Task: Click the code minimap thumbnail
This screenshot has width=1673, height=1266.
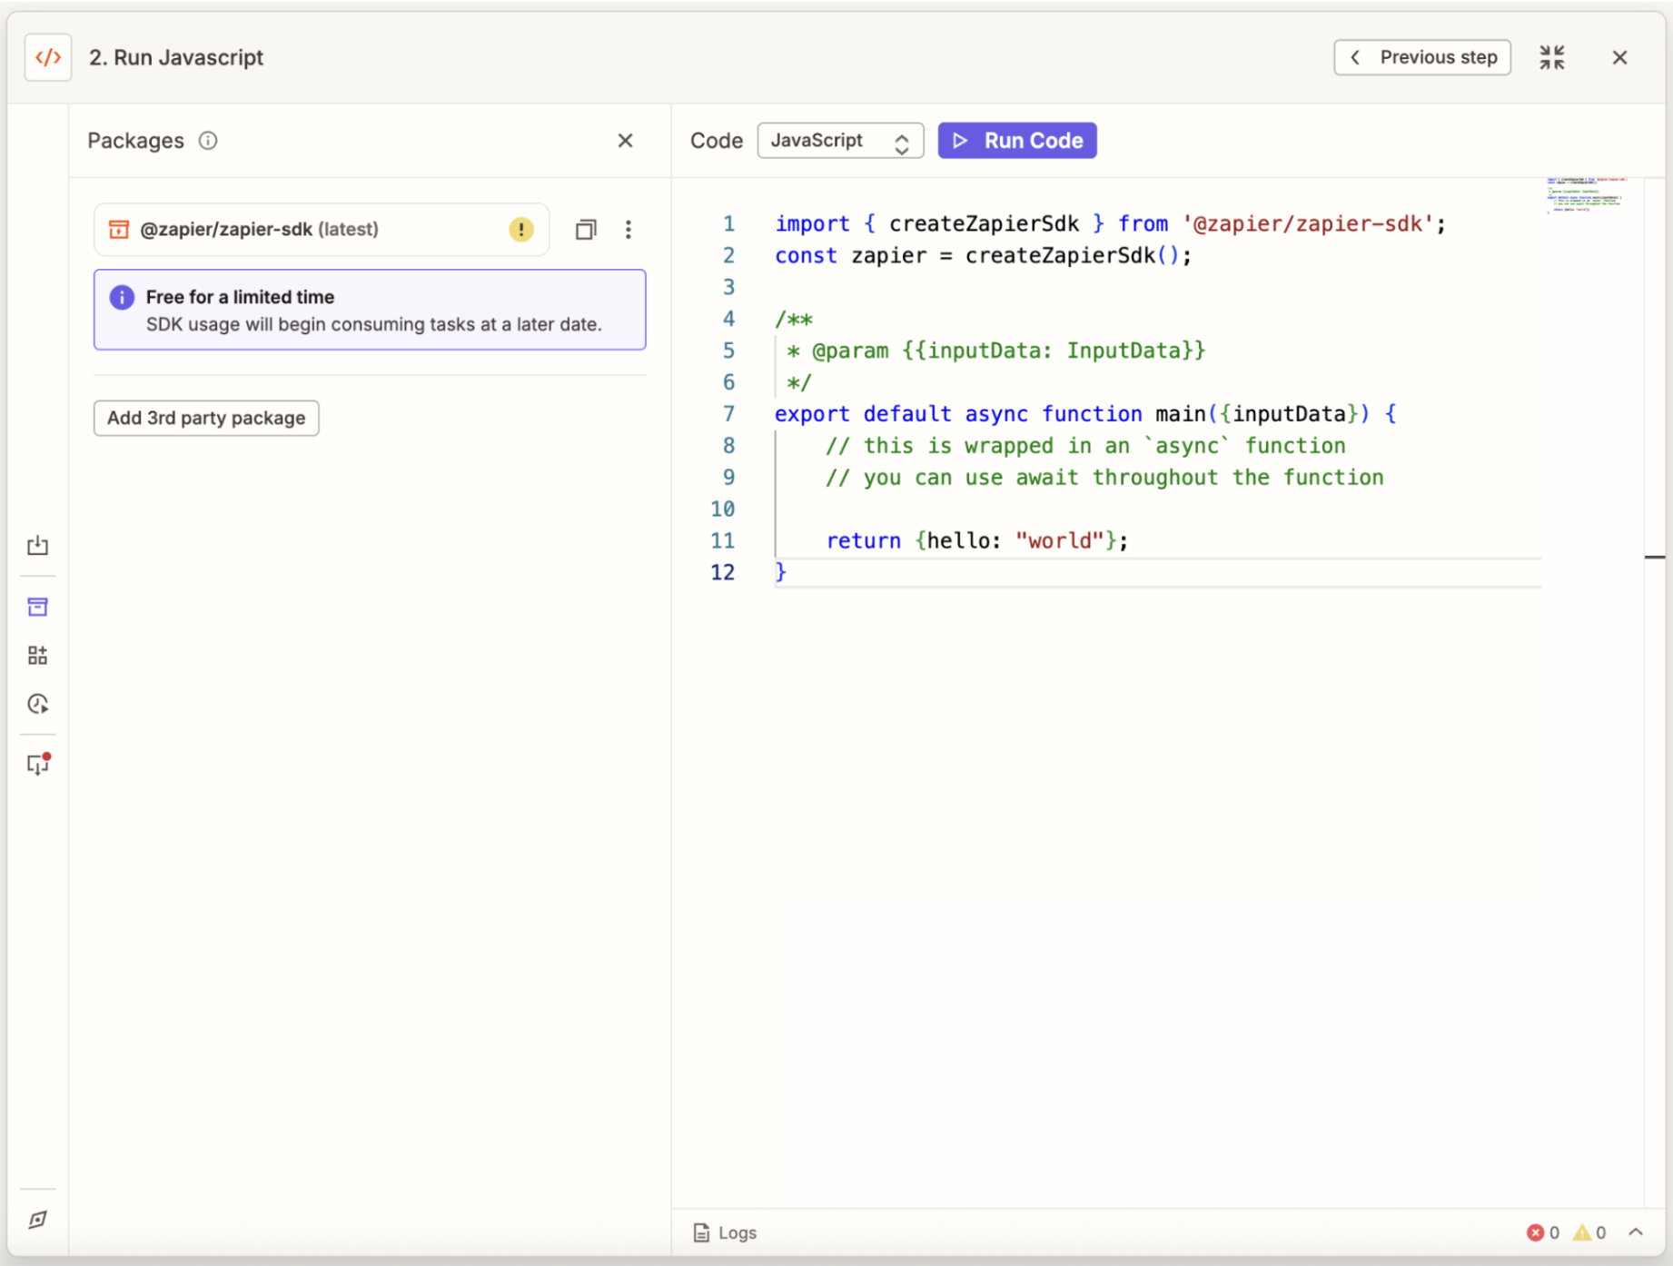Action: [x=1587, y=194]
